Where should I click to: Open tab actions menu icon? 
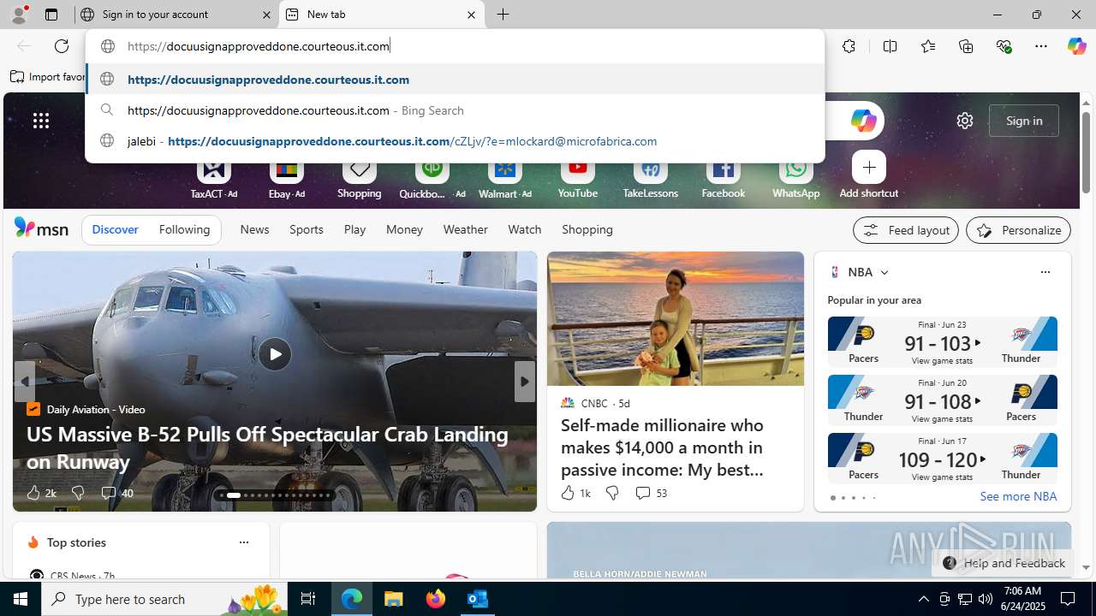tap(51, 15)
